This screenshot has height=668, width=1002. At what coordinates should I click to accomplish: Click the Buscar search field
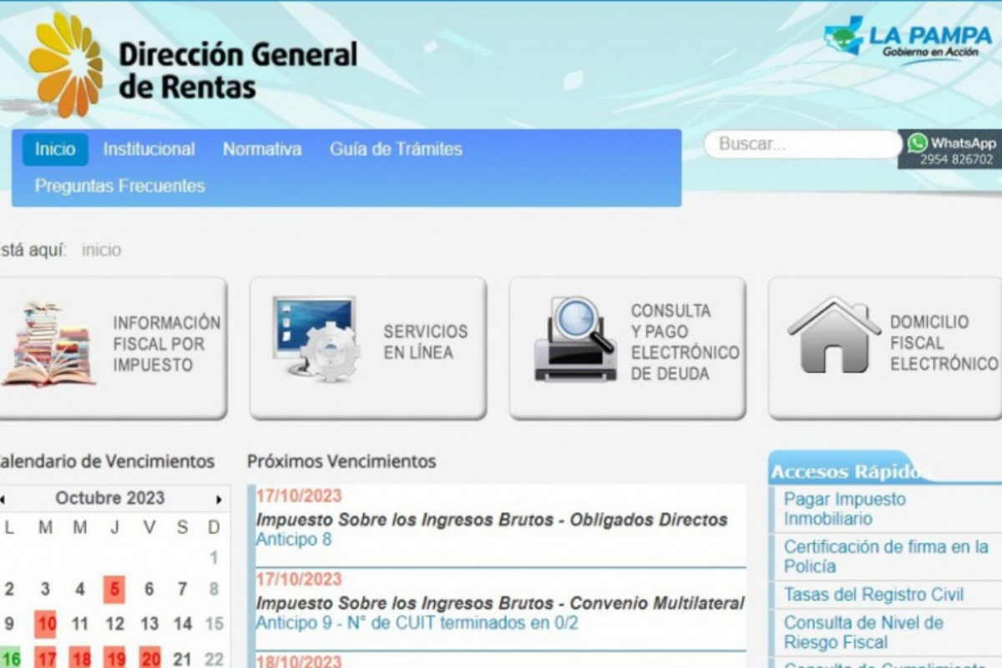(x=800, y=144)
